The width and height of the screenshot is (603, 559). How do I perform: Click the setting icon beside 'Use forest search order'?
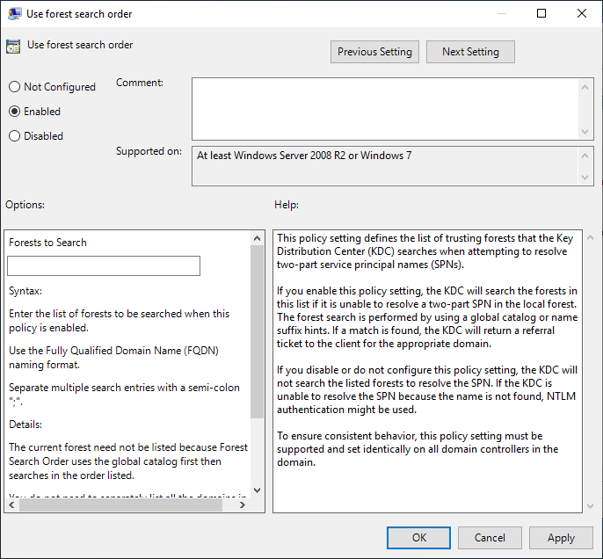pos(13,47)
